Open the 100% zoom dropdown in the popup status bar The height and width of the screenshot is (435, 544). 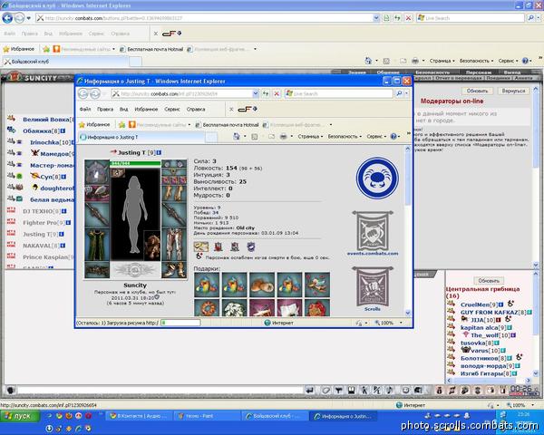pyautogui.click(x=402, y=323)
